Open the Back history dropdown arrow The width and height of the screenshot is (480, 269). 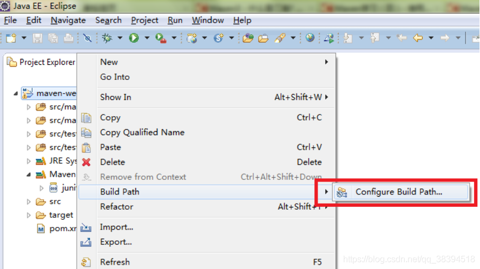(431, 38)
